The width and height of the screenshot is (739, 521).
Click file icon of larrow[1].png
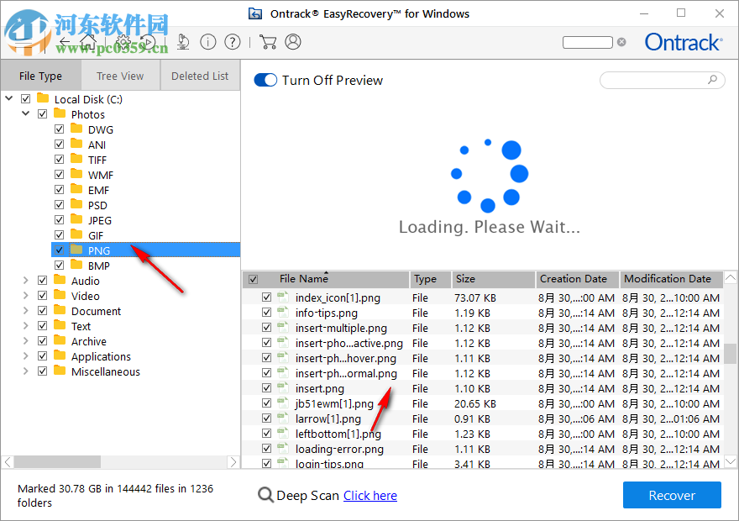pos(283,418)
